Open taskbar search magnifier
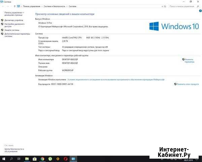This screenshot has height=162, width=202. 11,159
